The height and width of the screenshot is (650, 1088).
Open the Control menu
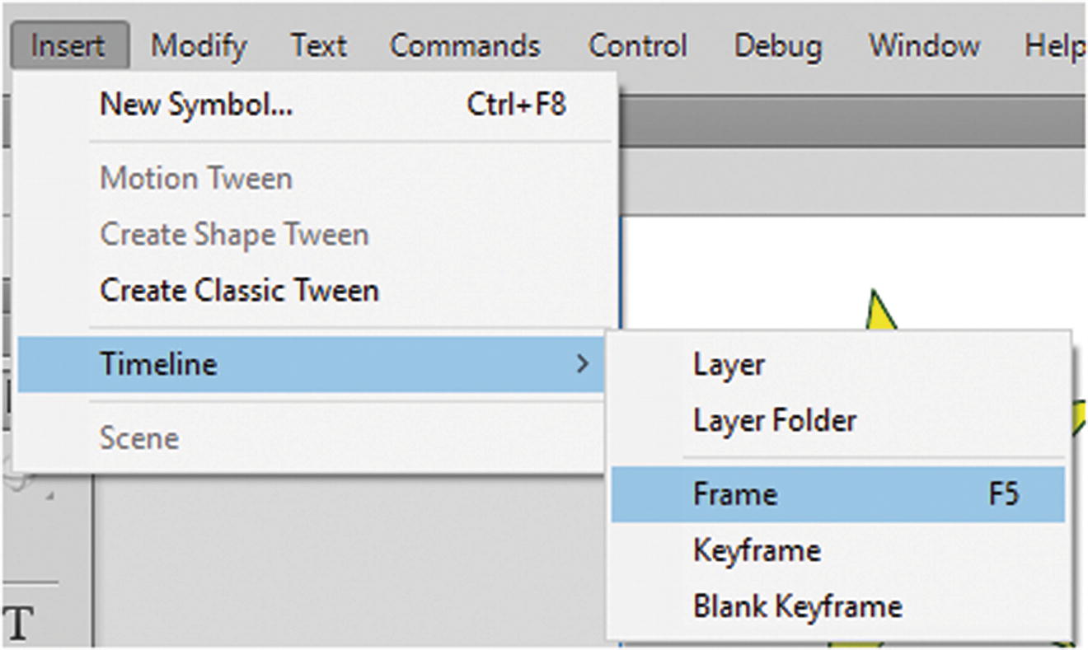click(x=637, y=46)
